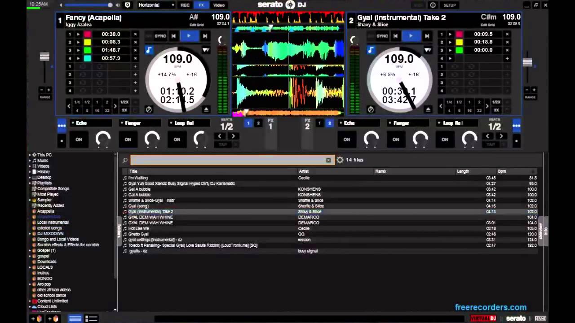Viewport: 575px width, 323px height.
Task: Click Edit Grid on deck 1
Action: pyautogui.click(x=197, y=25)
